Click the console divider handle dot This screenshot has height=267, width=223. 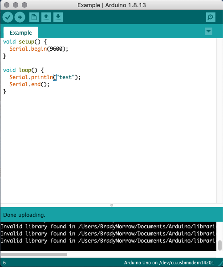[x=112, y=205]
